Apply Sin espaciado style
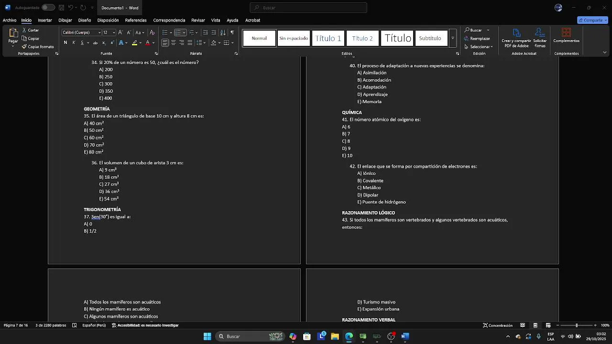The image size is (612, 344). click(294, 38)
